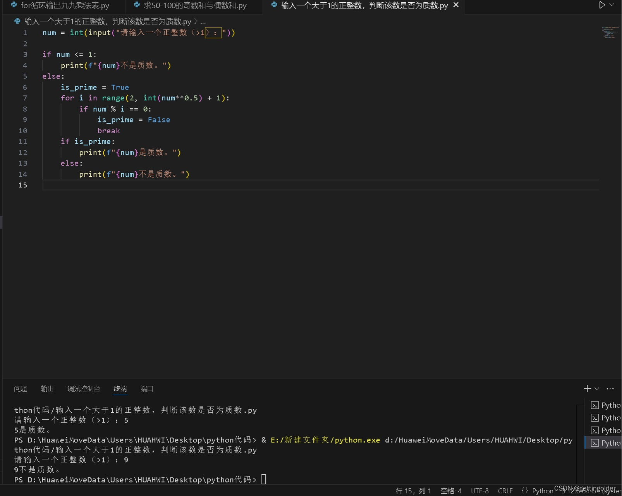Click the terminal input prompt line

(x=265, y=479)
